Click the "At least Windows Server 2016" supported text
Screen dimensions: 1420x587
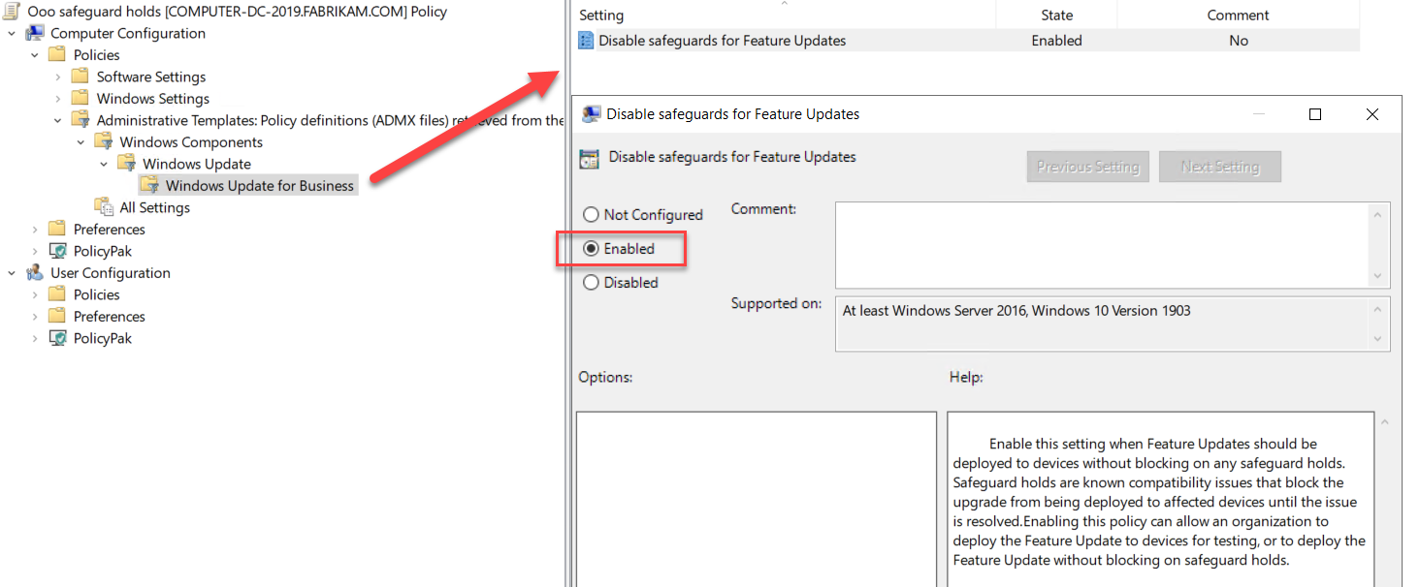coord(1017,311)
